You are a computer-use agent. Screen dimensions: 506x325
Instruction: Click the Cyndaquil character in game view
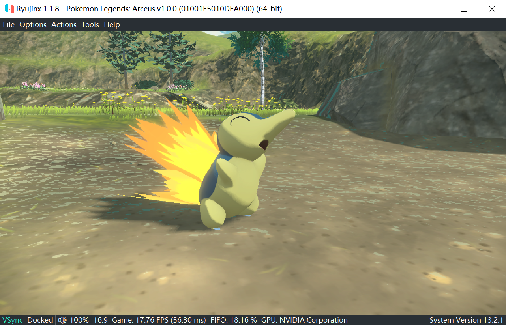237,166
